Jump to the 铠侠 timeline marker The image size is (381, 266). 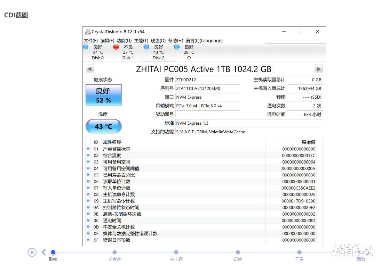[x=238, y=252]
